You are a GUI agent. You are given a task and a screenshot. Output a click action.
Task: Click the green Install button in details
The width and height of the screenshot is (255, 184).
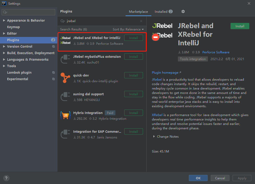point(240,26)
